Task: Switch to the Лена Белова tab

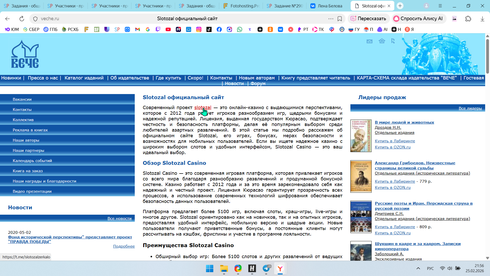Action: [326, 6]
